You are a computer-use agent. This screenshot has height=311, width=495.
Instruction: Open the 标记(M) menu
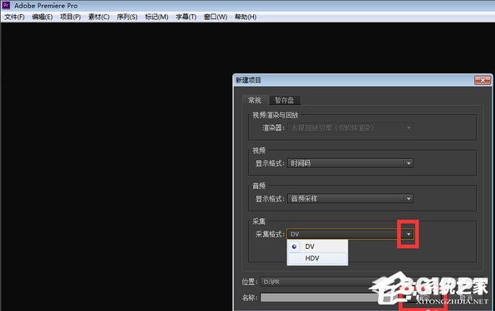pyautogui.click(x=157, y=17)
